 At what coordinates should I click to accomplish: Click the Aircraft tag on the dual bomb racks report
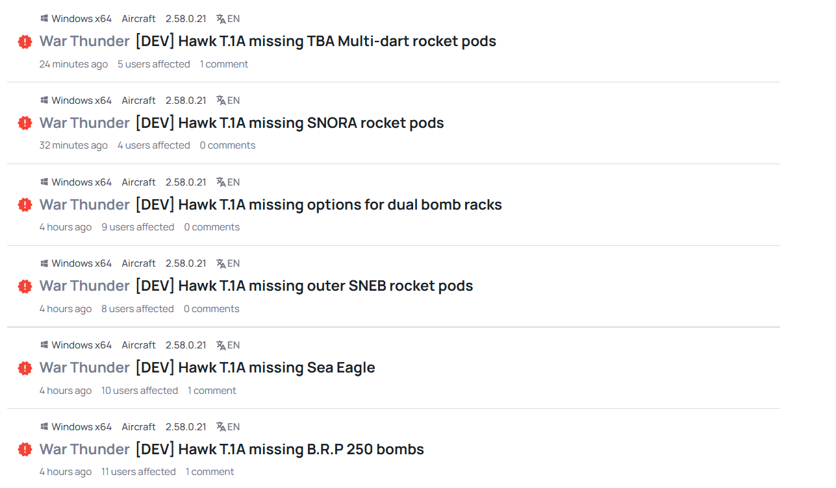139,182
